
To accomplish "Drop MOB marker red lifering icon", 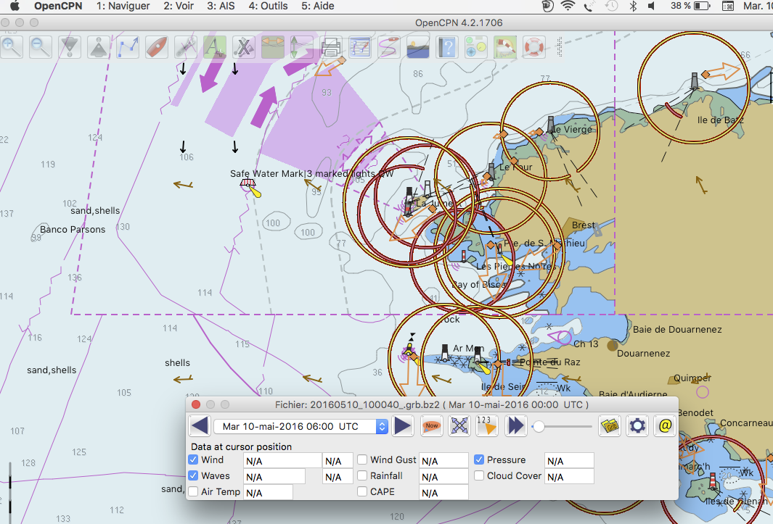I will [x=534, y=47].
